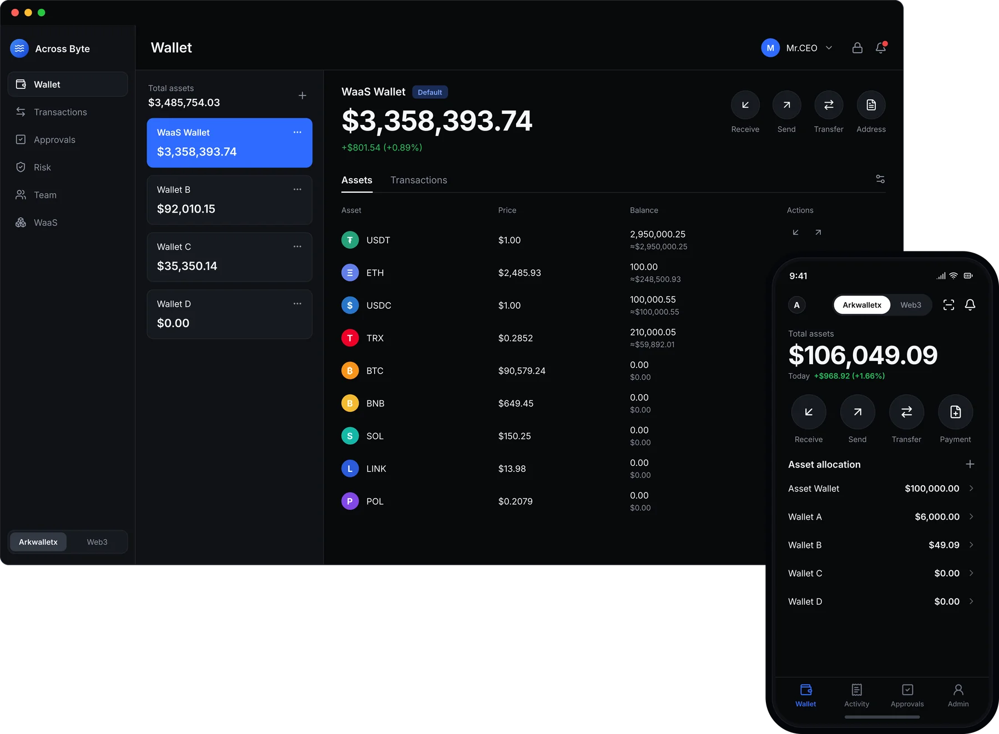Click the Across Byte logo icon

click(19, 48)
